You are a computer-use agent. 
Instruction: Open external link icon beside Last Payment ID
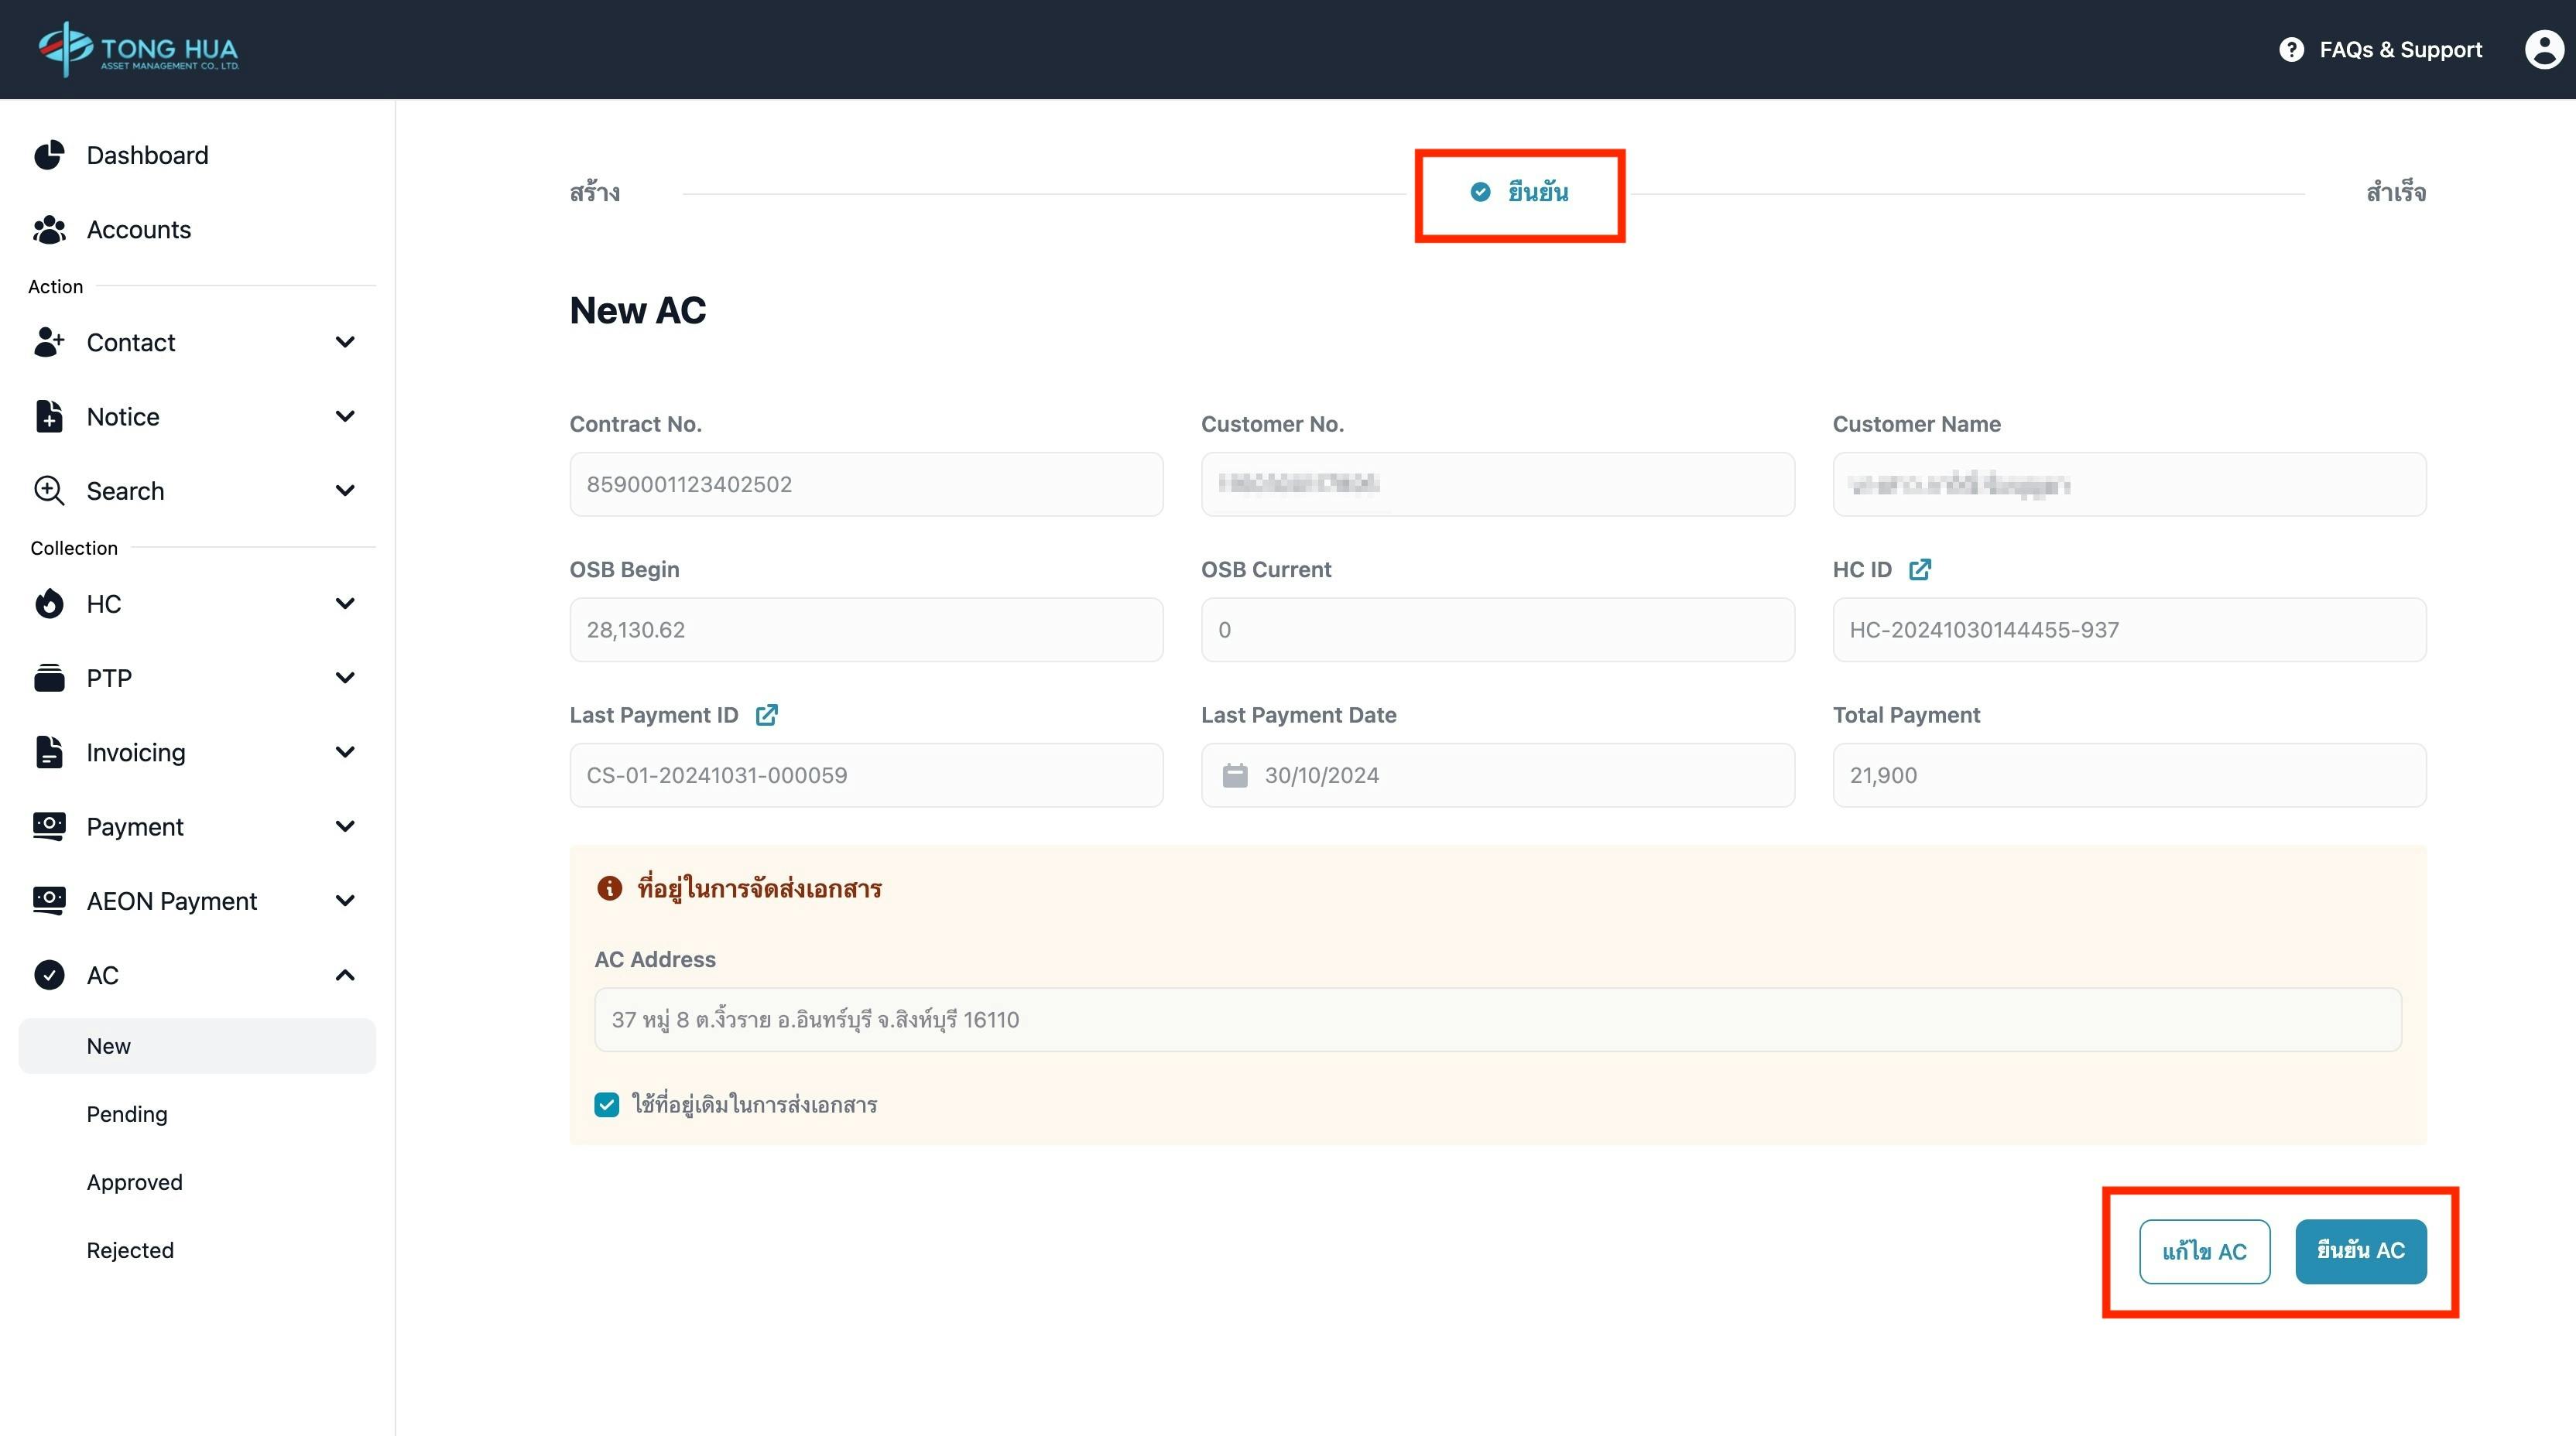(766, 716)
